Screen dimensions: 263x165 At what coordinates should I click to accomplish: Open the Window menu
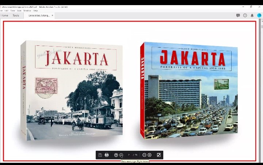pos(27,11)
